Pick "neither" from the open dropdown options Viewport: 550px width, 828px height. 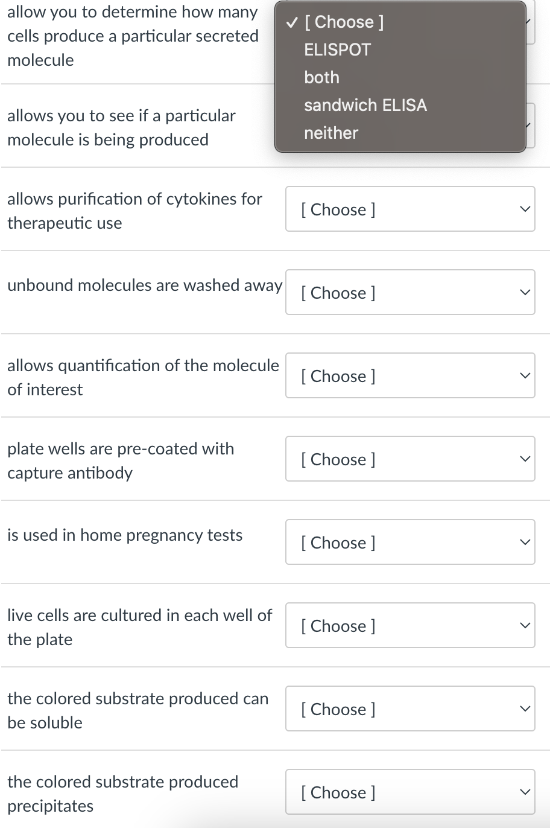pyautogui.click(x=330, y=133)
